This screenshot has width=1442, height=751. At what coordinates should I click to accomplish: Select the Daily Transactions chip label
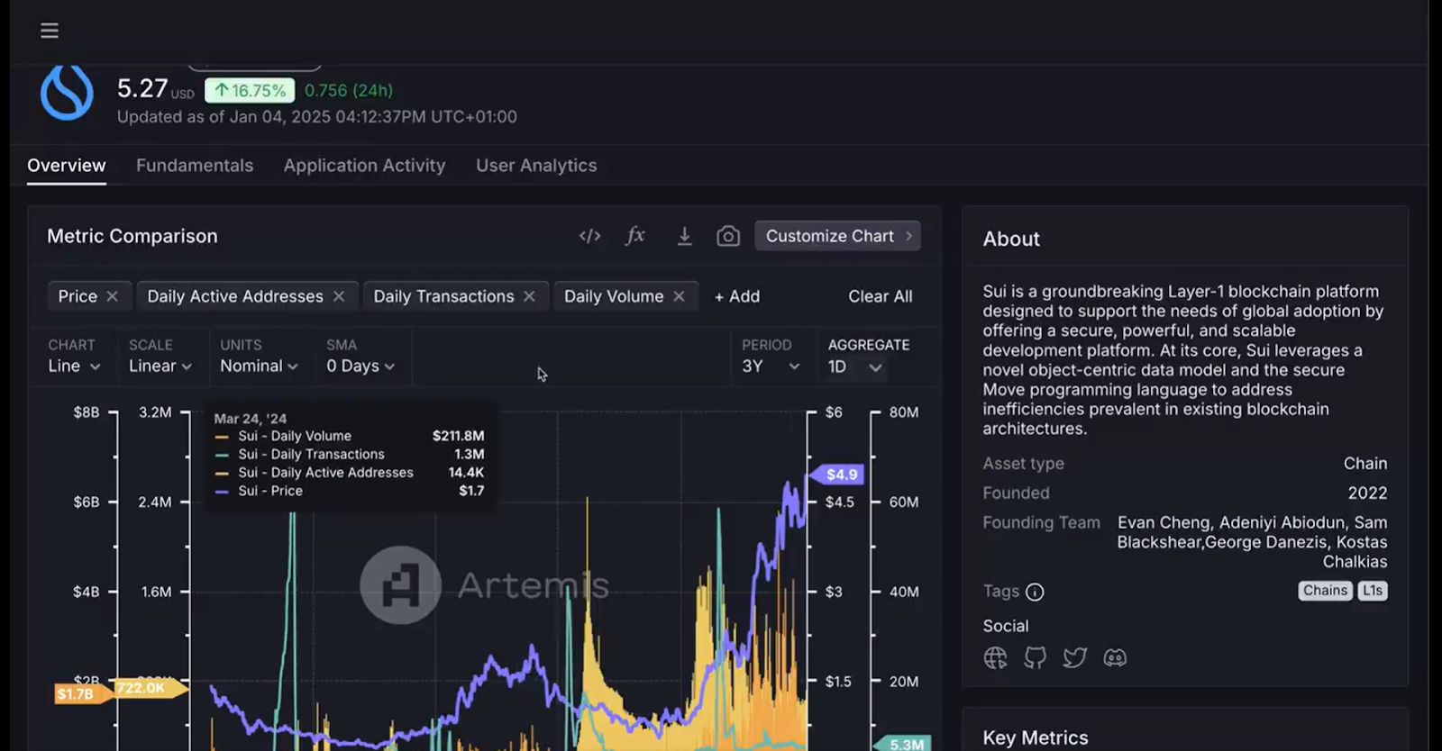coord(443,296)
